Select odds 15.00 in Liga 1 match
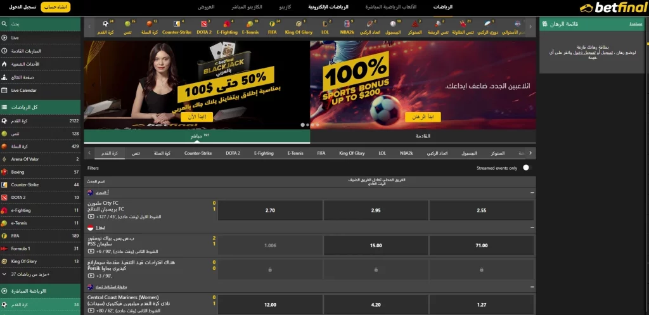 click(376, 245)
